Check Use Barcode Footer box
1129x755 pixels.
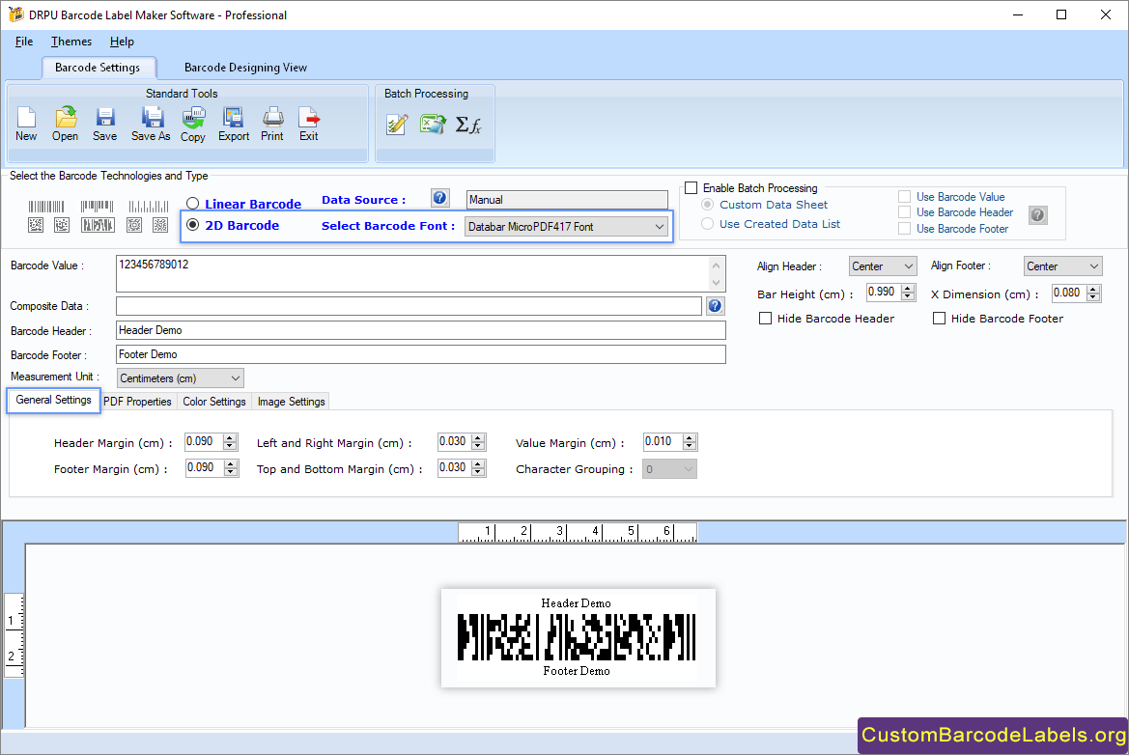pos(904,228)
